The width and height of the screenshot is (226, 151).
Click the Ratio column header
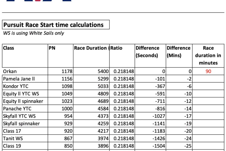(116, 48)
